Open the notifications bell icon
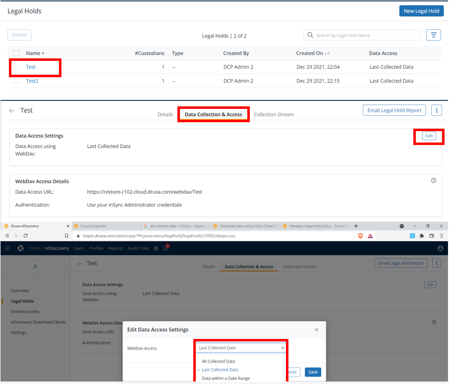The width and height of the screenshot is (449, 384). pos(166,248)
